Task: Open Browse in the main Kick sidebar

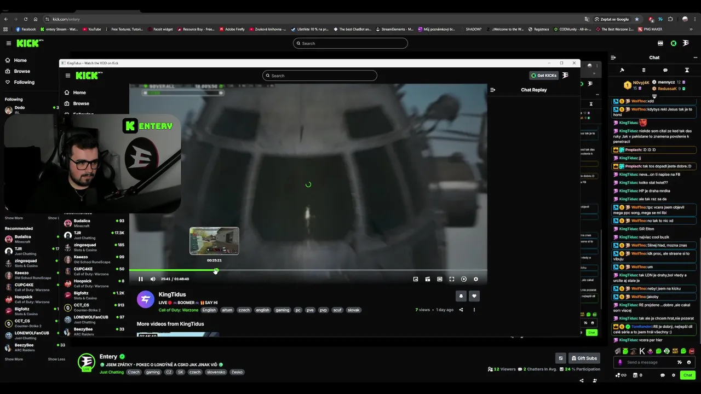Action: [22, 71]
